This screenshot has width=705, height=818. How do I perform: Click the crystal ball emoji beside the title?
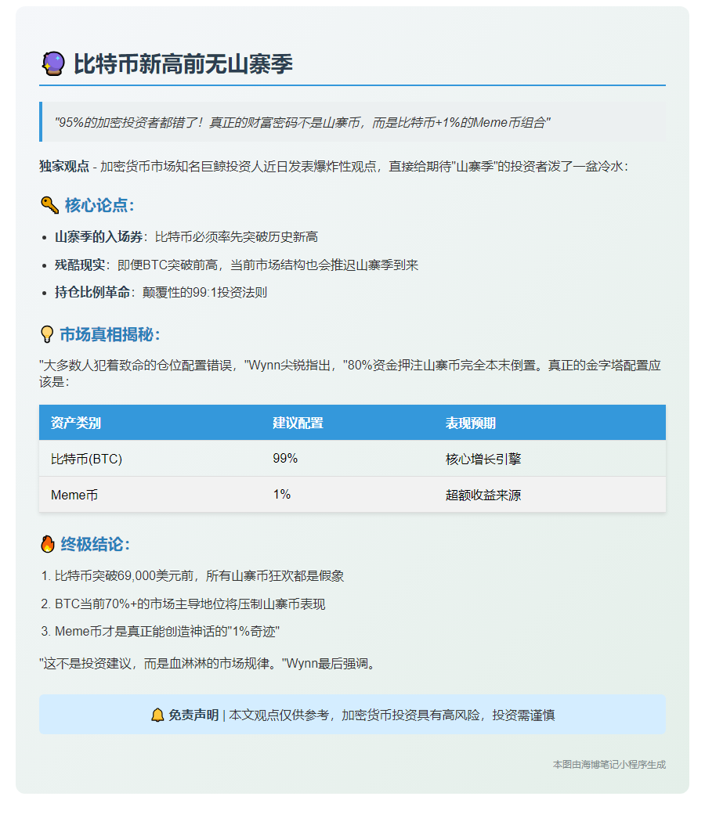tap(53, 64)
